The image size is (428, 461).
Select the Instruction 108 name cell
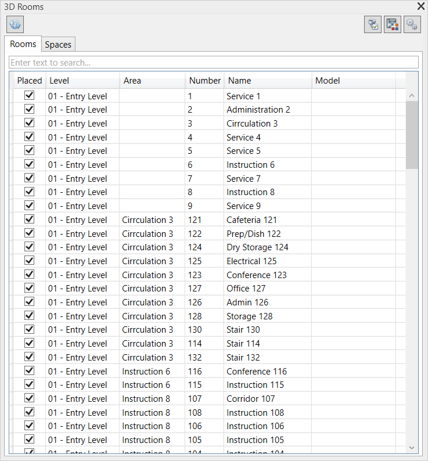click(268, 412)
